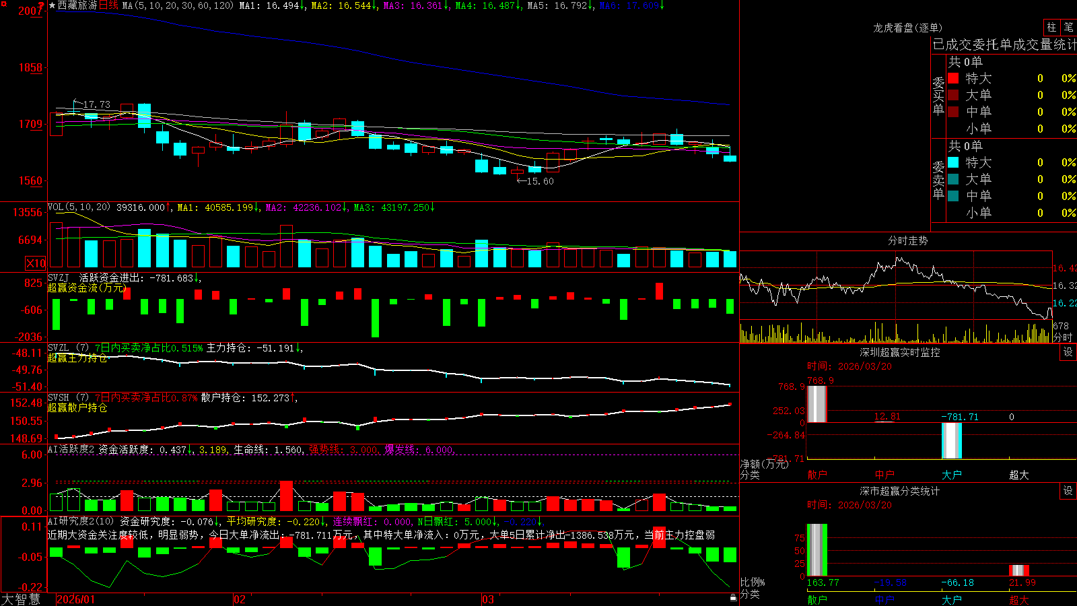The height and width of the screenshot is (606, 1077).
Task: Click the 03 month marker on the timeline
Action: click(488, 599)
